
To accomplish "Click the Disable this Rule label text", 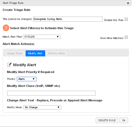I will coord(114,20).
